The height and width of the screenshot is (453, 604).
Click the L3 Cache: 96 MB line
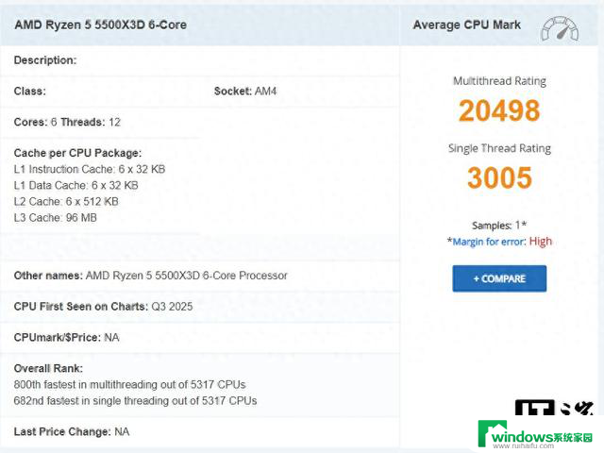(x=55, y=218)
